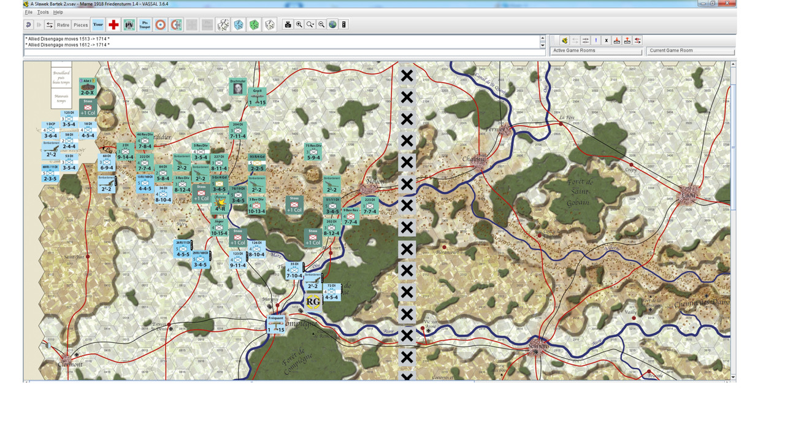Select the Jäger 10-15-4 counter
Viewport: 785px width, 425px height.
pos(219,228)
